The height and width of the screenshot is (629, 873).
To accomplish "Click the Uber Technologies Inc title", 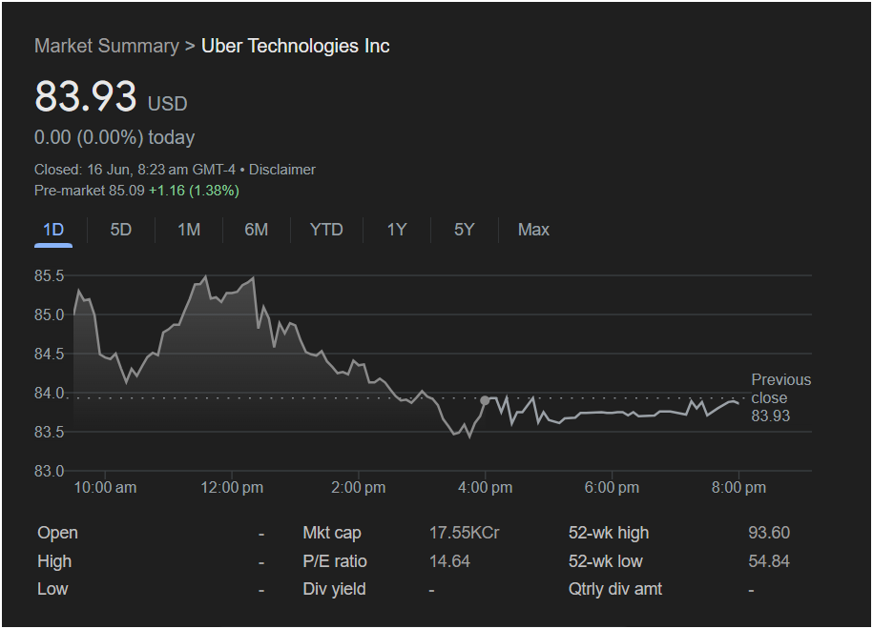I will 296,46.
